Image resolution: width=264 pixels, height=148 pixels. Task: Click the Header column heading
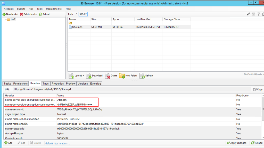click(30, 96)
